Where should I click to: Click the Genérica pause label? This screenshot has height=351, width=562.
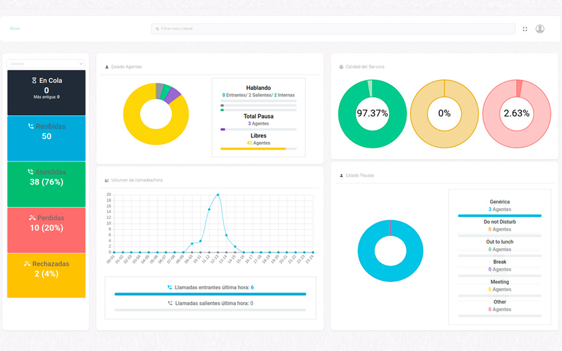coord(500,202)
